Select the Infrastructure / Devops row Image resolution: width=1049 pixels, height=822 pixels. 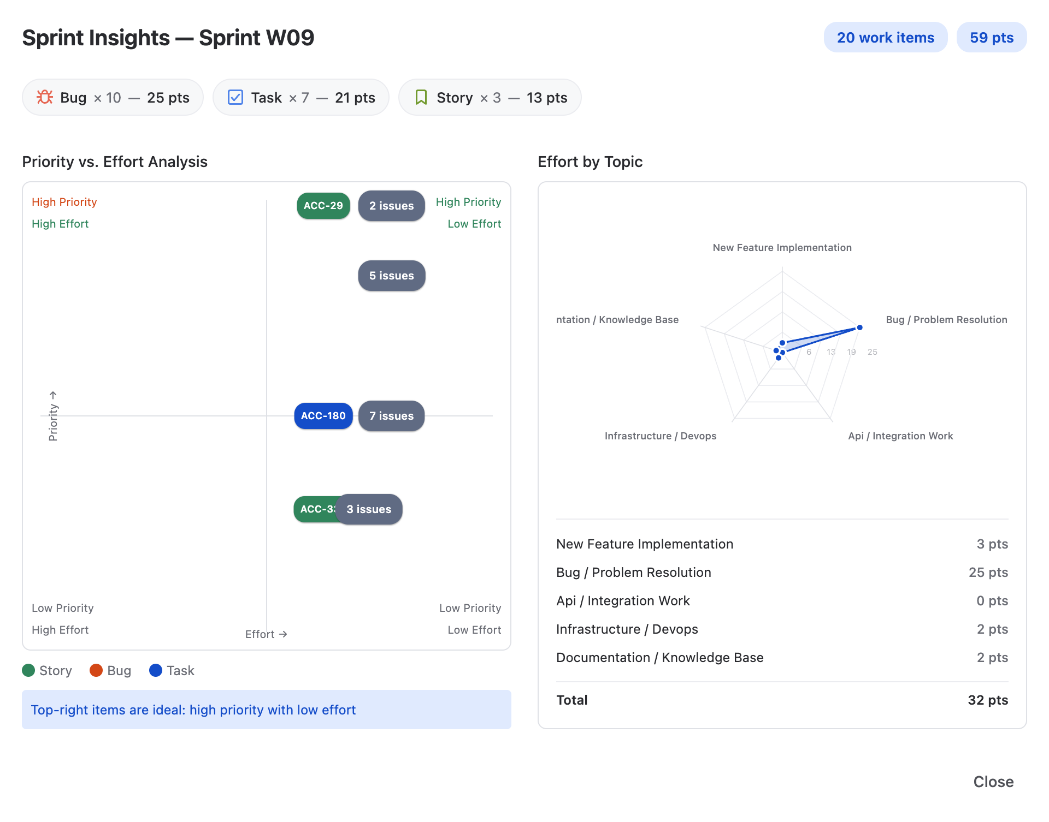pyautogui.click(x=782, y=629)
